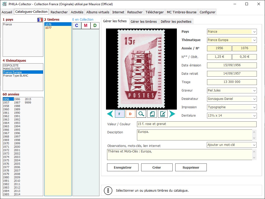Toggle the orange D image button
This screenshot has width=265, height=199.
(x=130, y=114)
